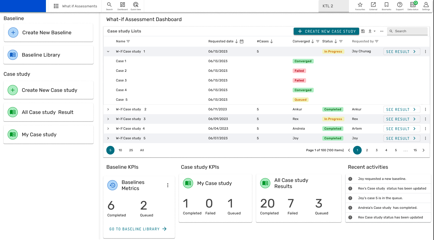
Task: Open the download options dropdown arrow
Action: click(x=374, y=31)
